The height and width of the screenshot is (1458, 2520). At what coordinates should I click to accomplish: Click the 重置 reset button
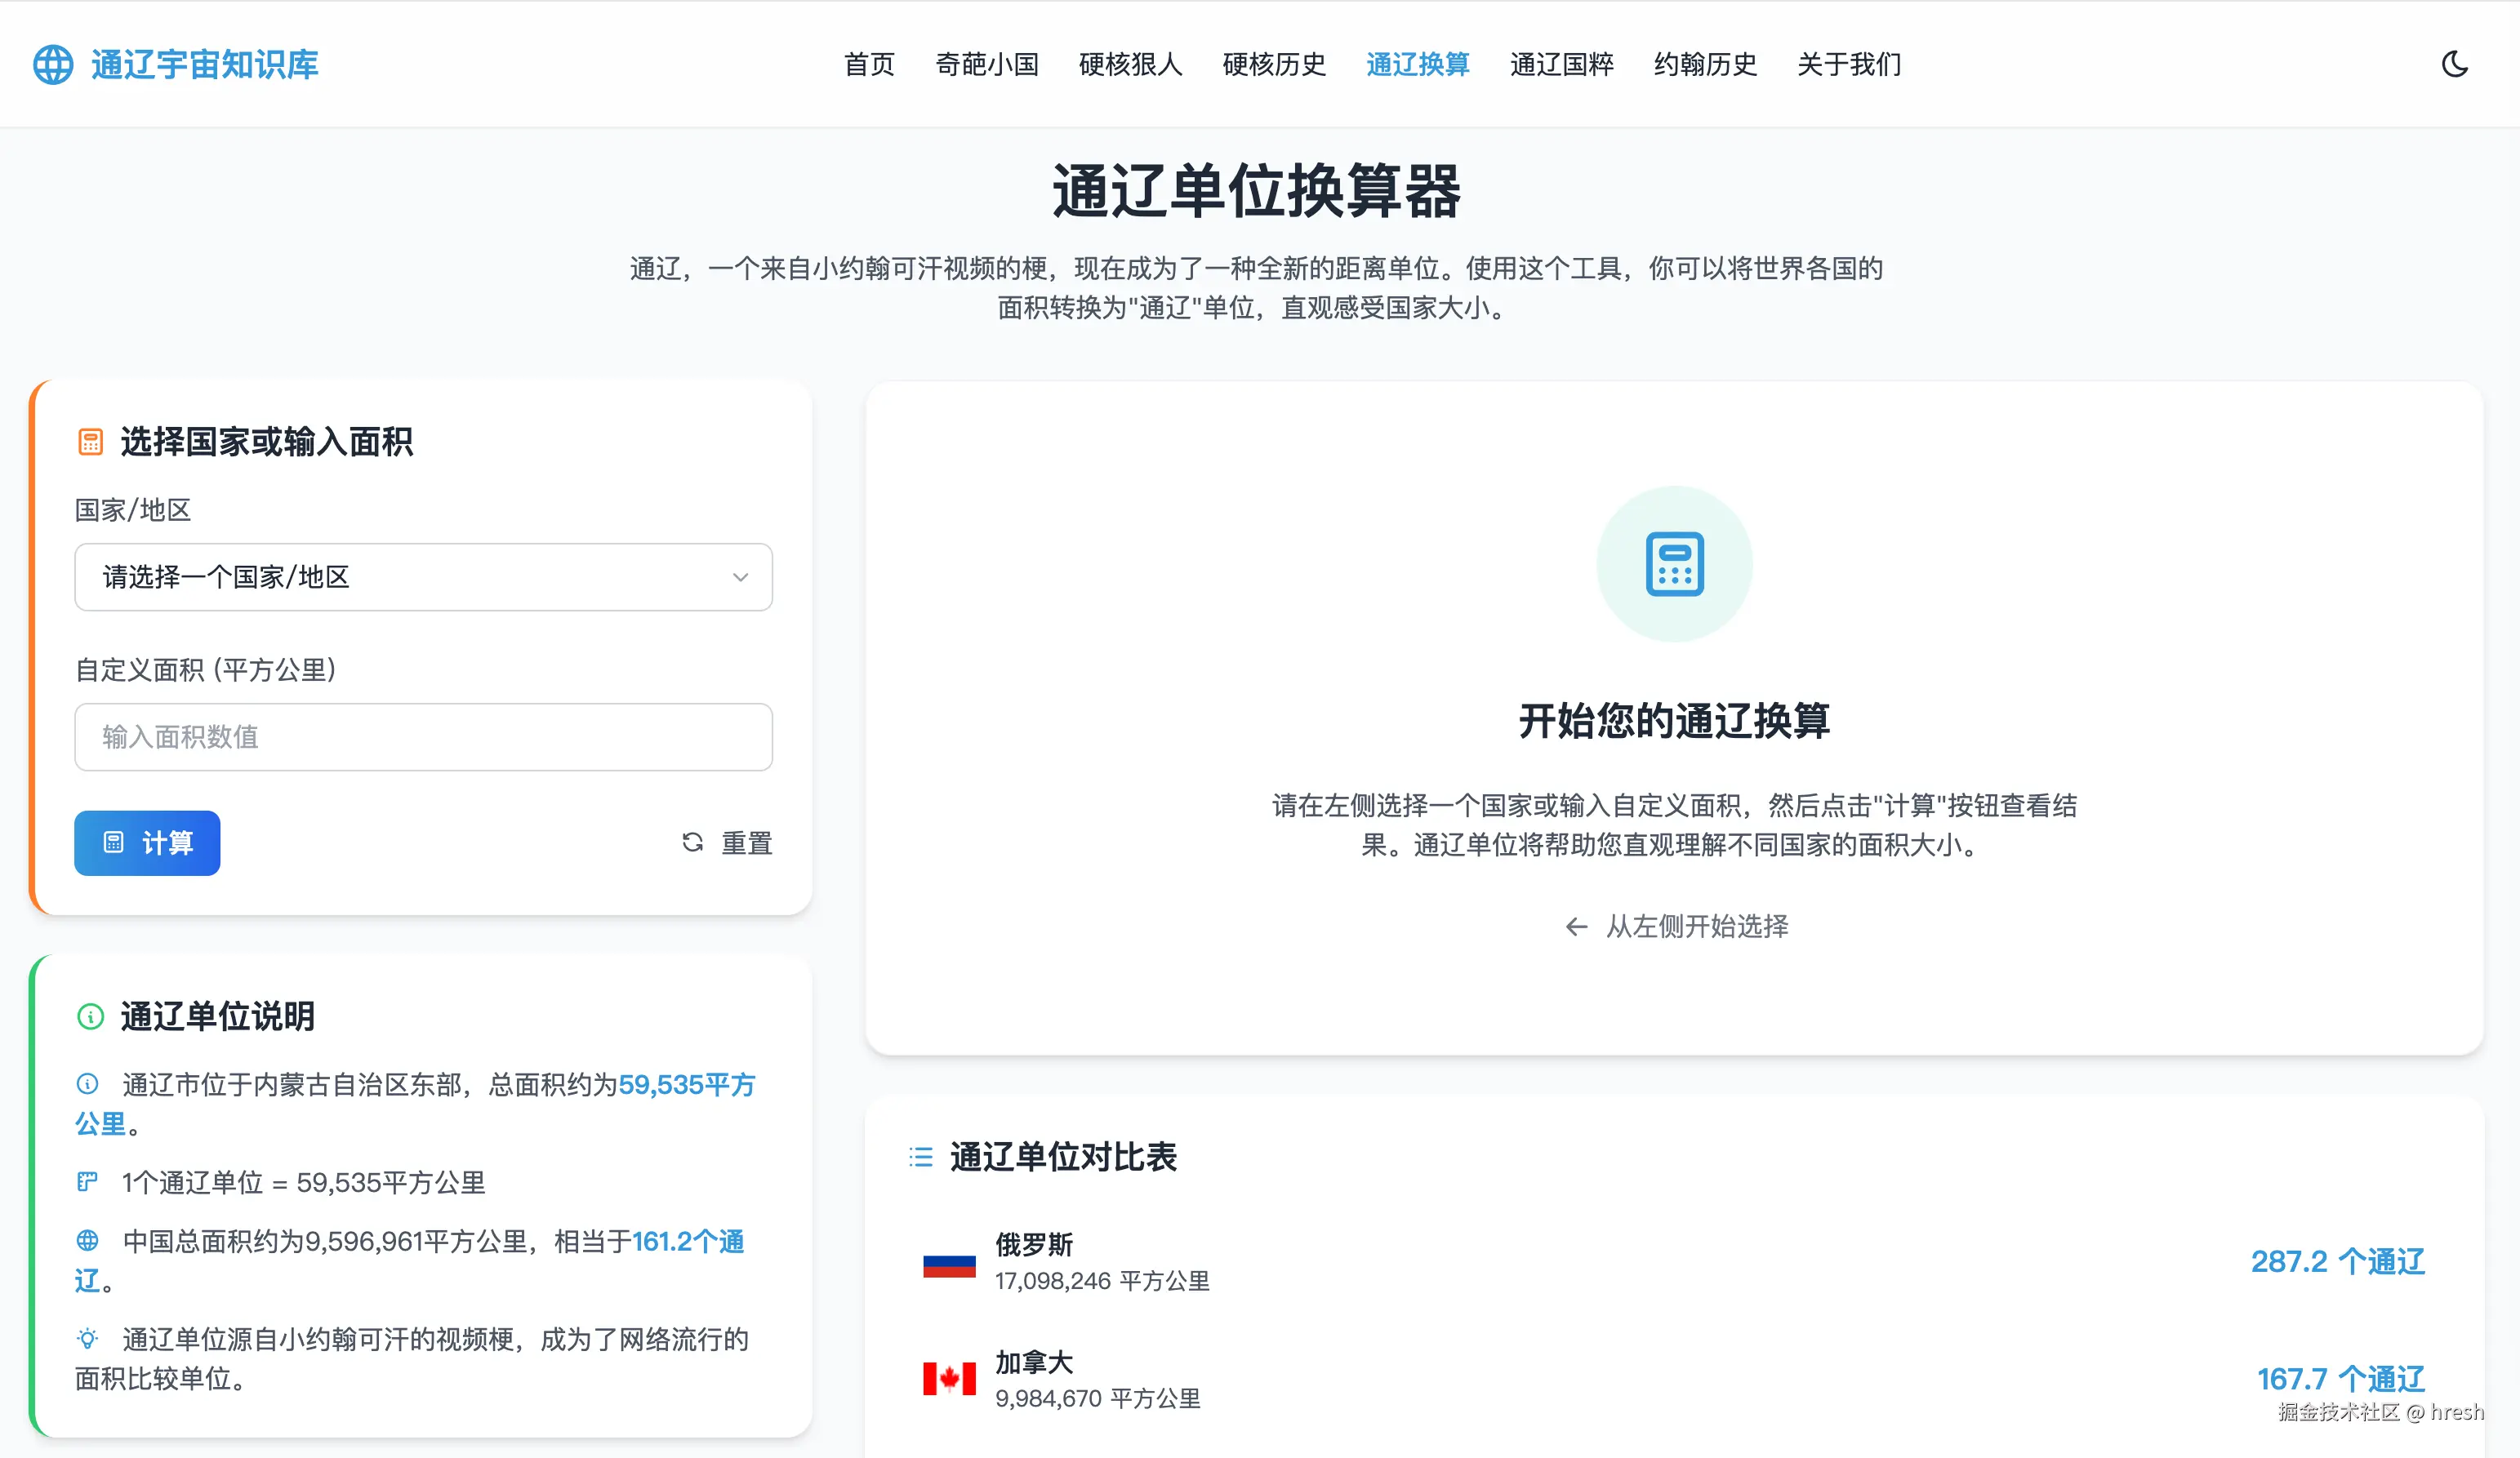tap(727, 843)
